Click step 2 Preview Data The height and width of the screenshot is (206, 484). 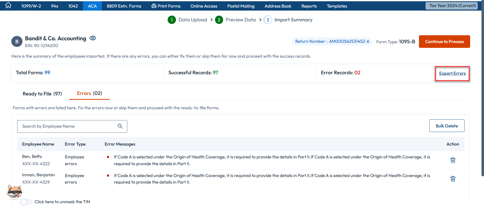coord(235,20)
